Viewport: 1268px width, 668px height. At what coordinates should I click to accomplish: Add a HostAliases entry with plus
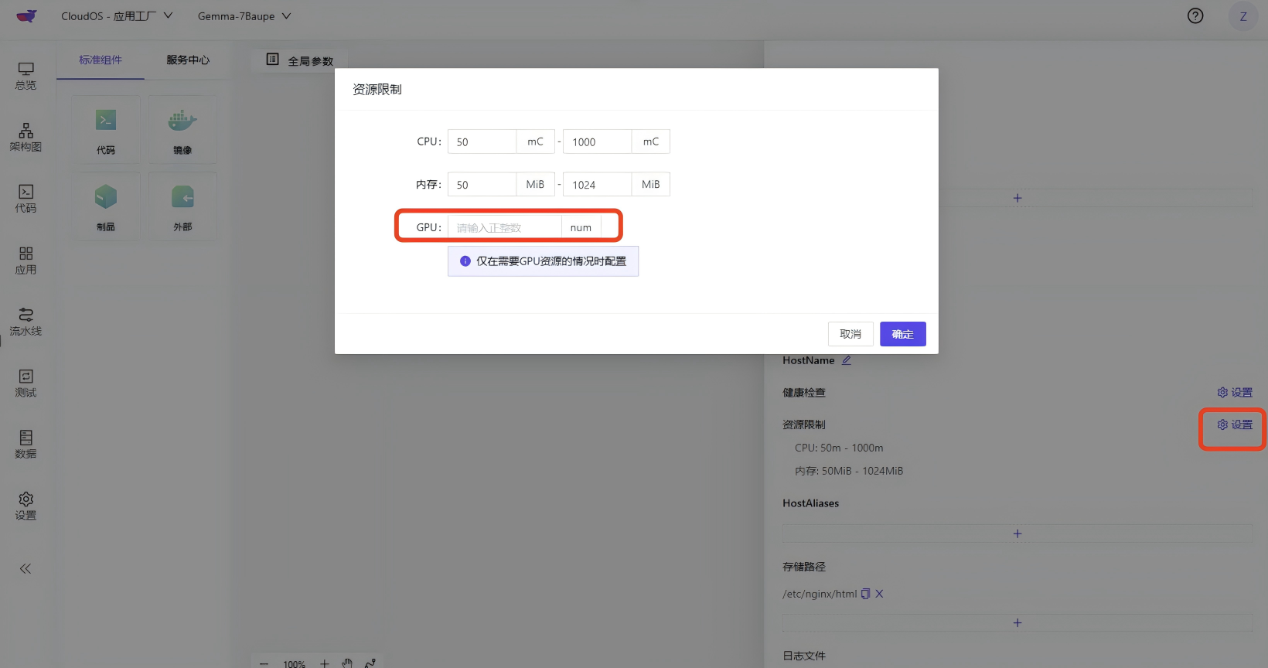(x=1017, y=533)
